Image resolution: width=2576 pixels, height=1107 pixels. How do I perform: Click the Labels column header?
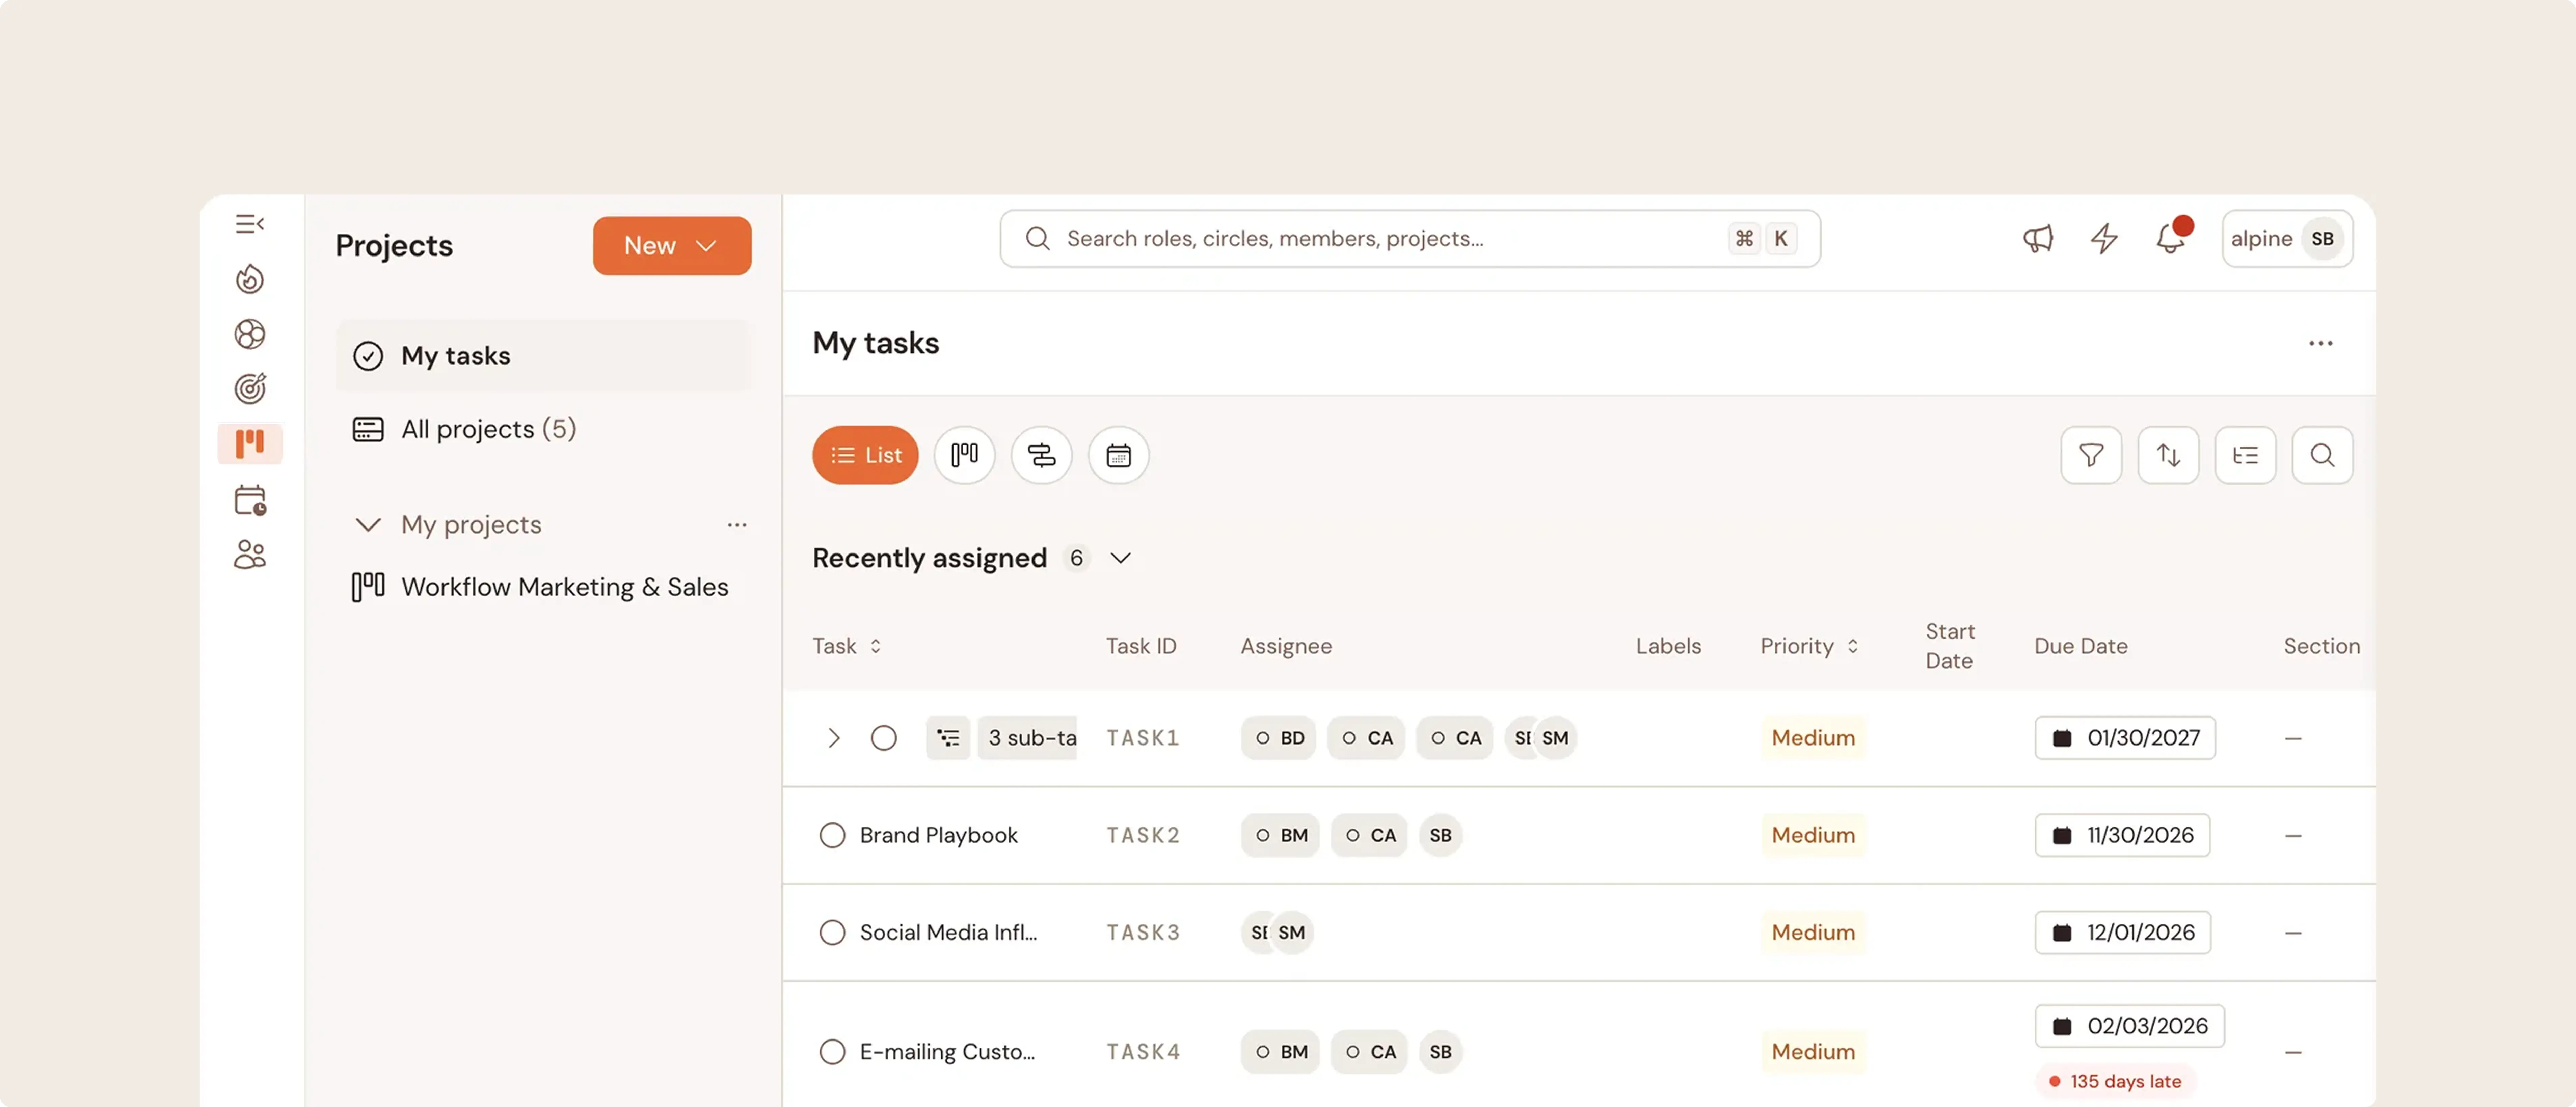point(1668,646)
